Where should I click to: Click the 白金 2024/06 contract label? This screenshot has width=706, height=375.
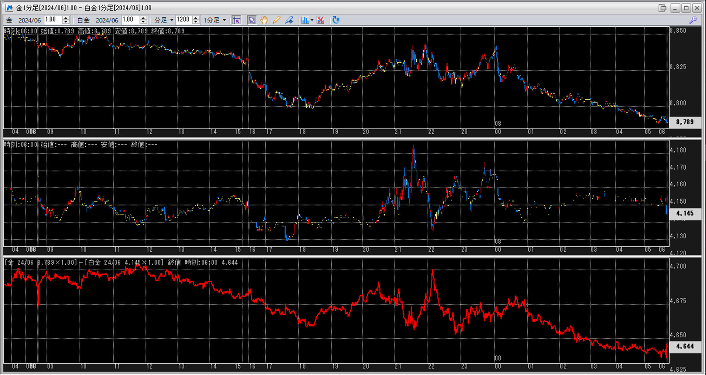click(97, 20)
